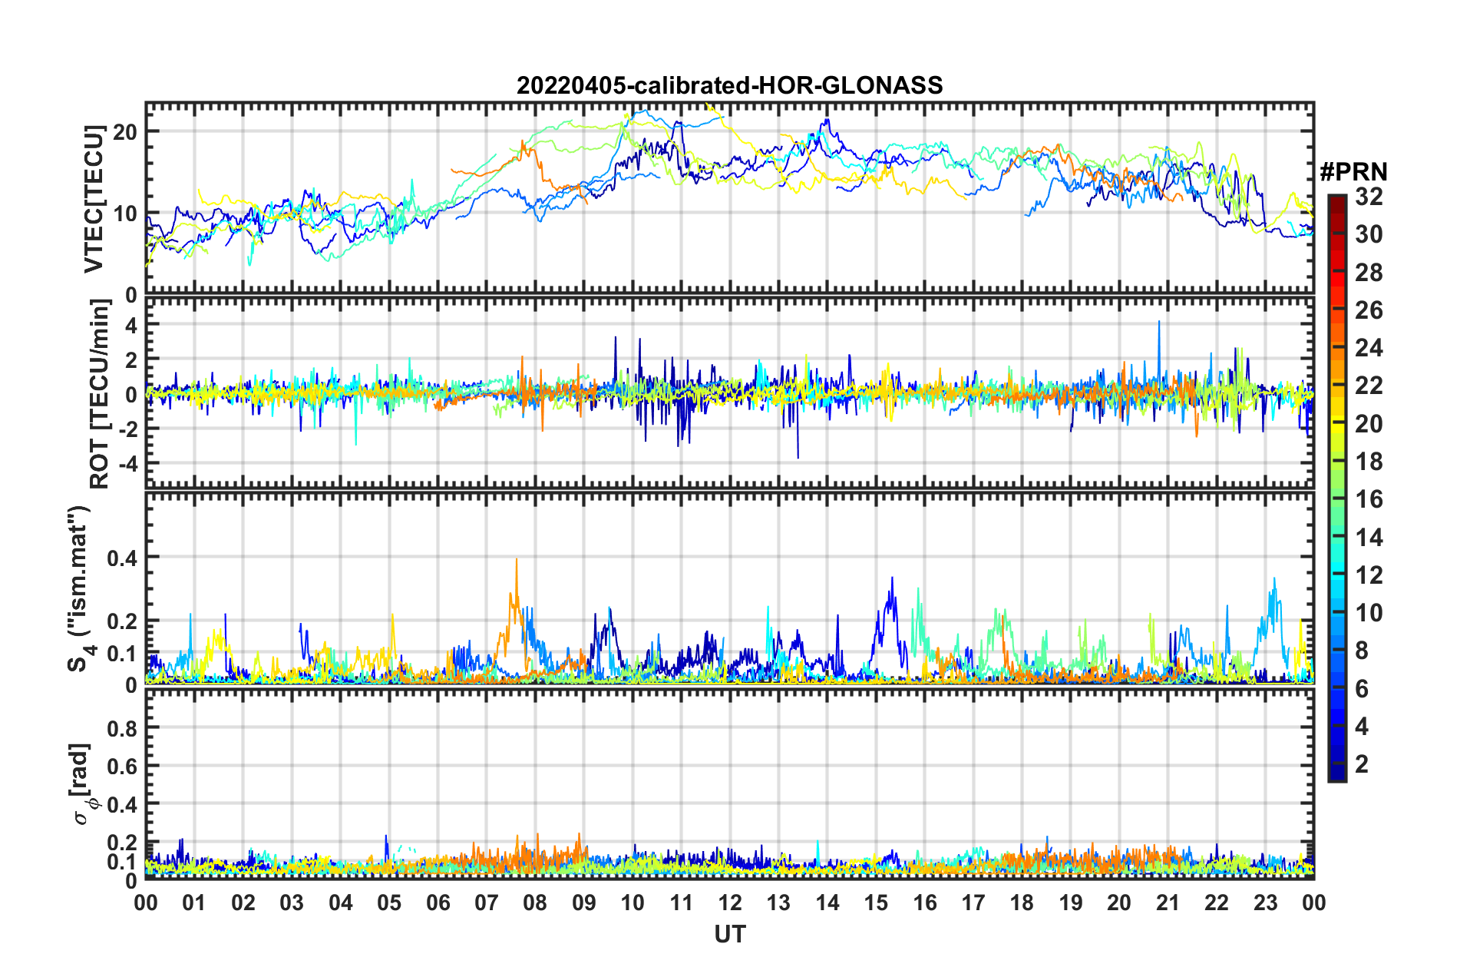Click the colorbar label 8

point(1362,651)
